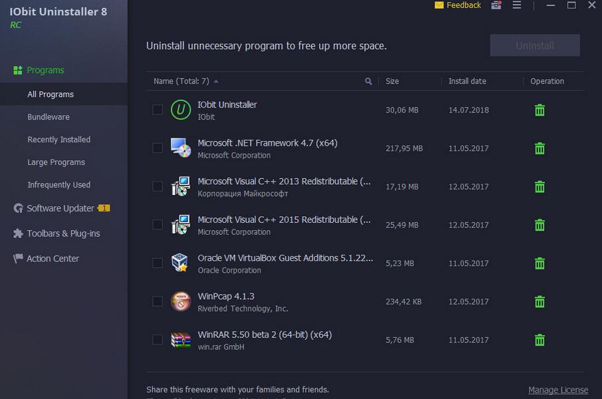Open the Feedback link
Screen dimensions: 602x399
pyautogui.click(x=463, y=5)
